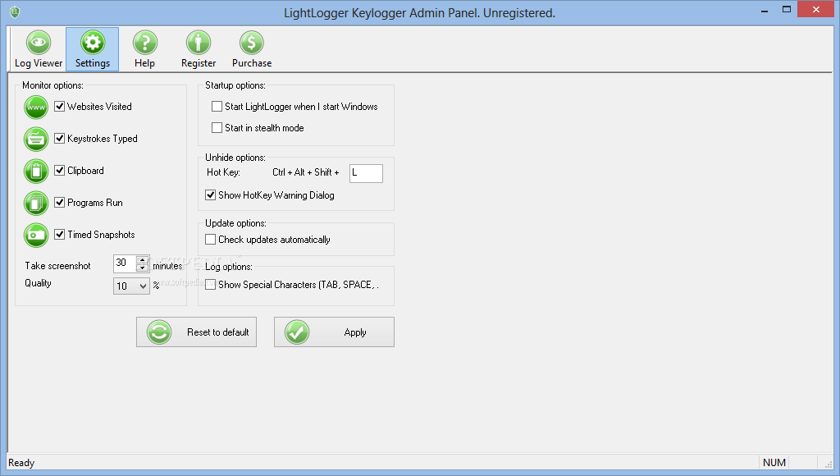Click the NUM status bar indicator

click(774, 463)
